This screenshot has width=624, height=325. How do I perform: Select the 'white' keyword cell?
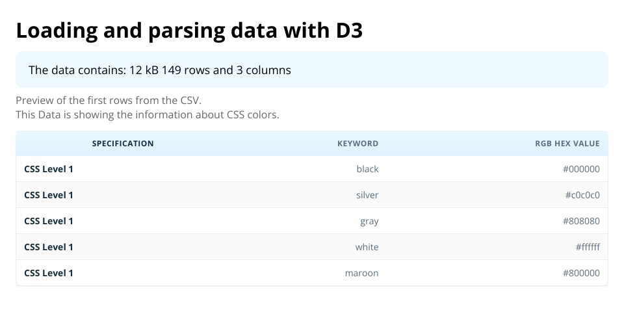367,247
